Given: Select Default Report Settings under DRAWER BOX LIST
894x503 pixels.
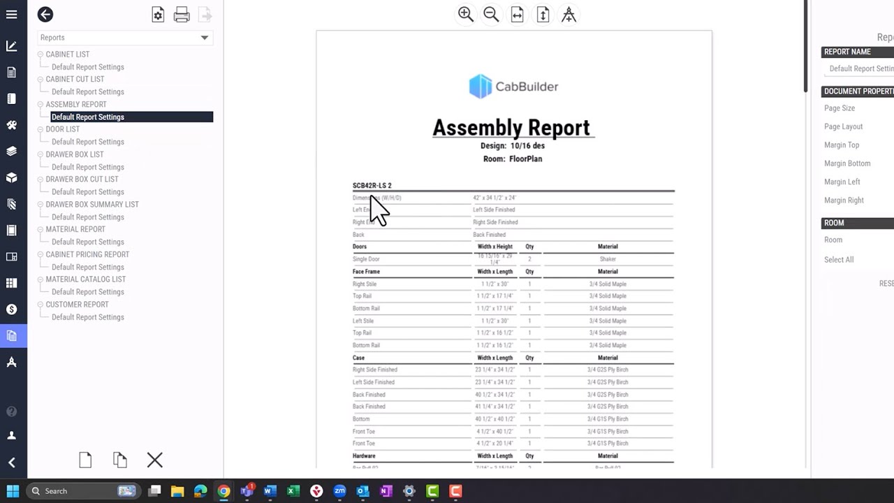Looking at the screenshot, I should (x=88, y=167).
